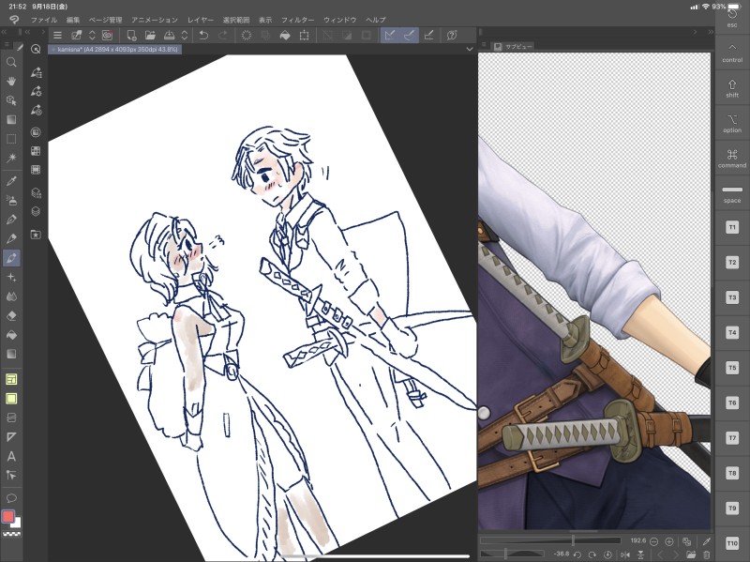Click the New canvas icon
Image resolution: width=750 pixels, height=562 pixels.
(131, 35)
